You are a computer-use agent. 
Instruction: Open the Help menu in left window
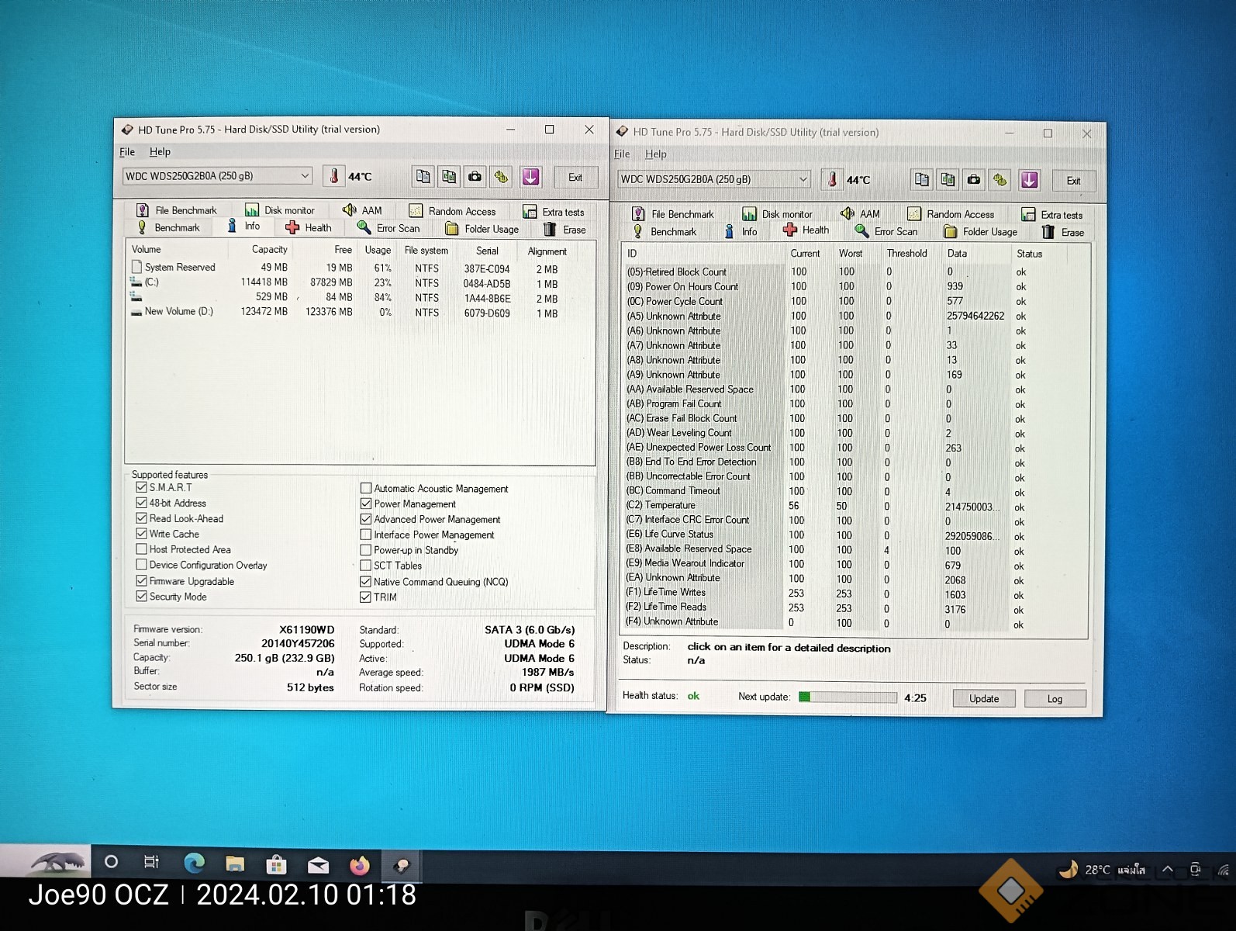[160, 152]
